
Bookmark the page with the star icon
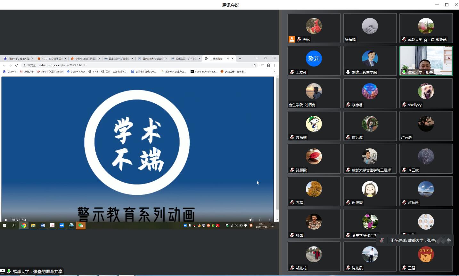pyautogui.click(x=255, y=65)
